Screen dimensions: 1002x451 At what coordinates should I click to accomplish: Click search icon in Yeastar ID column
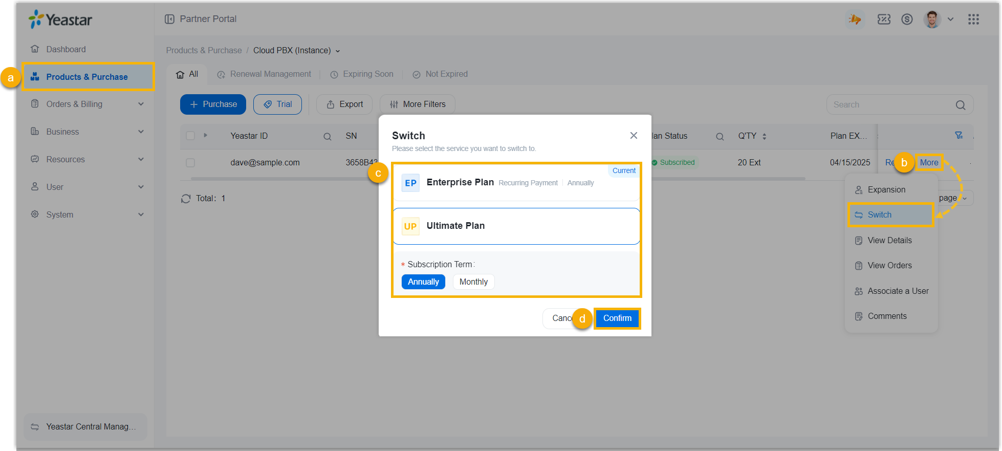[328, 137]
